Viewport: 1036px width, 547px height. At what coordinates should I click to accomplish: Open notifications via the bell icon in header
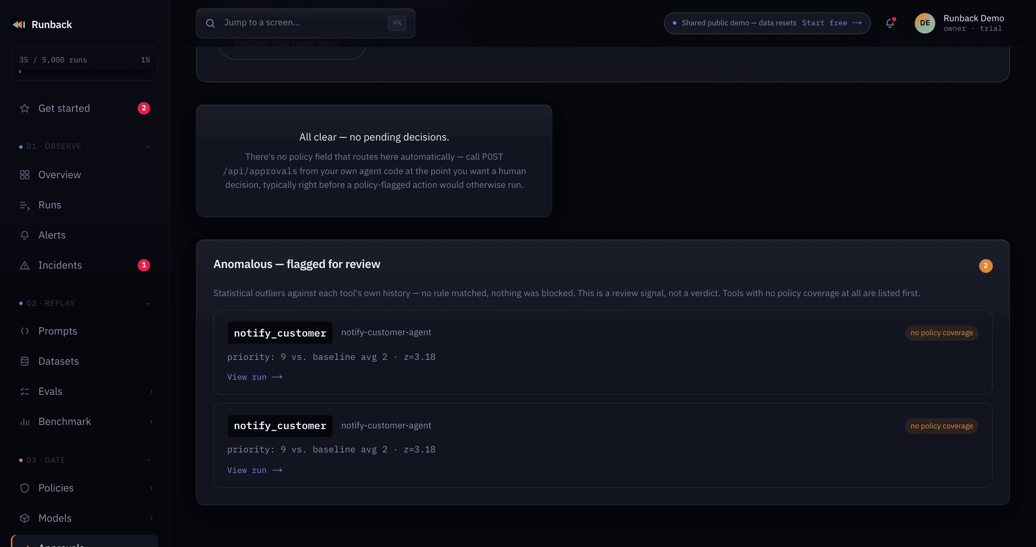tap(890, 23)
